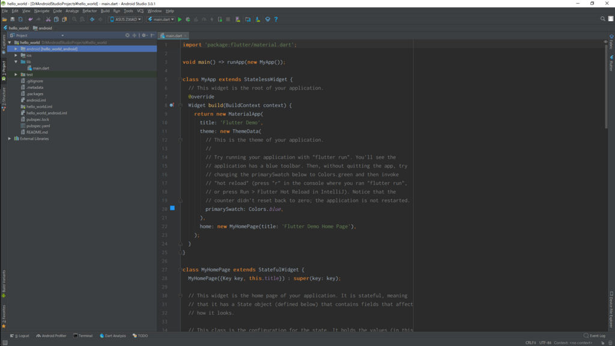Open the File menu

5,11
